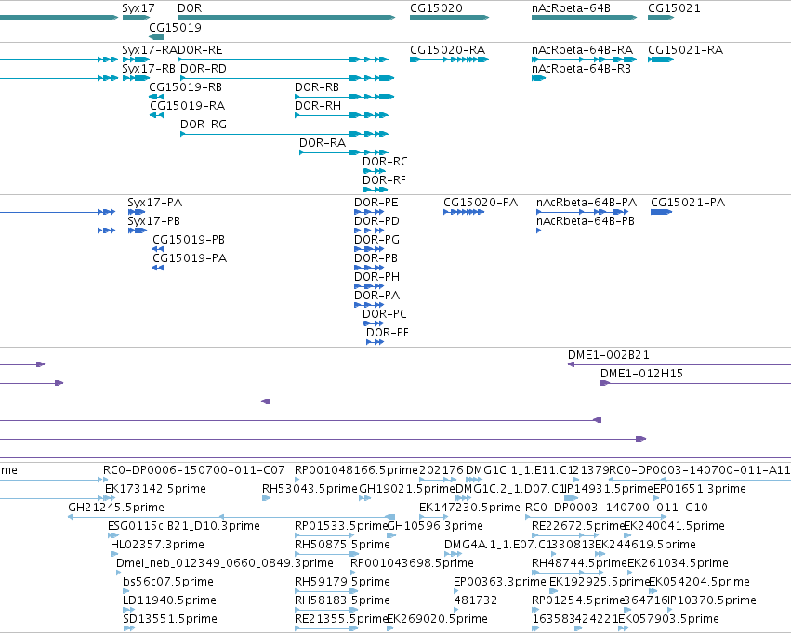Screen dimensions: 791x633
Task: Select protein Syx17-PA
Action: click(137, 212)
